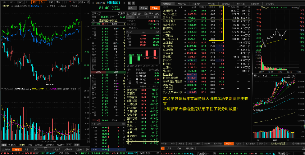Image resolution: width=305 pixels, height=155 pixels.
Task: Switch chart to 分时 view
Action: coord(4,2)
